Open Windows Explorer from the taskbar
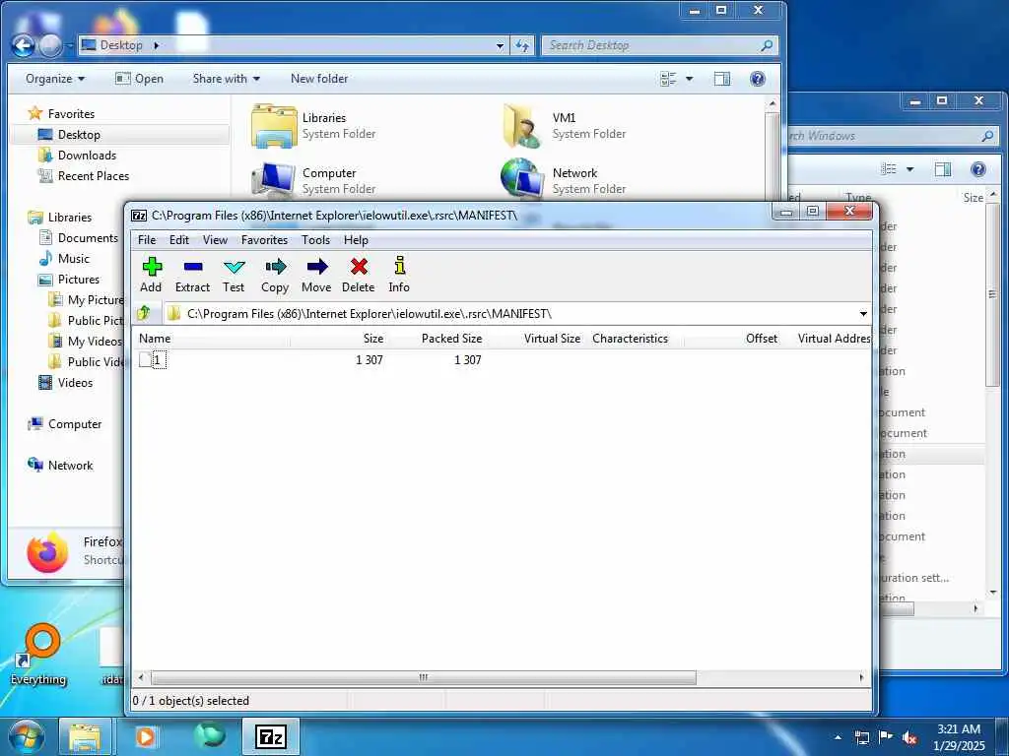This screenshot has height=756, width=1009. coord(85,736)
